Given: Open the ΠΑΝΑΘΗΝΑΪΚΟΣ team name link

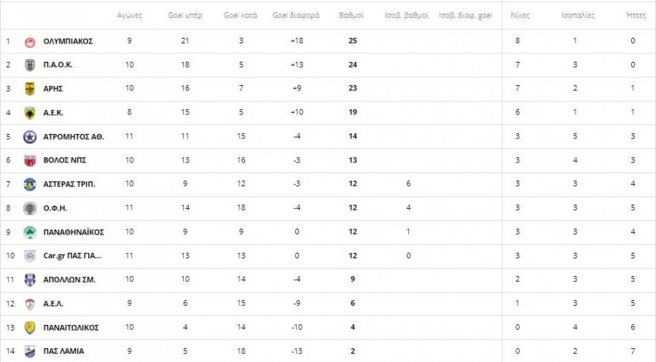Looking at the screenshot, I should click(74, 232).
